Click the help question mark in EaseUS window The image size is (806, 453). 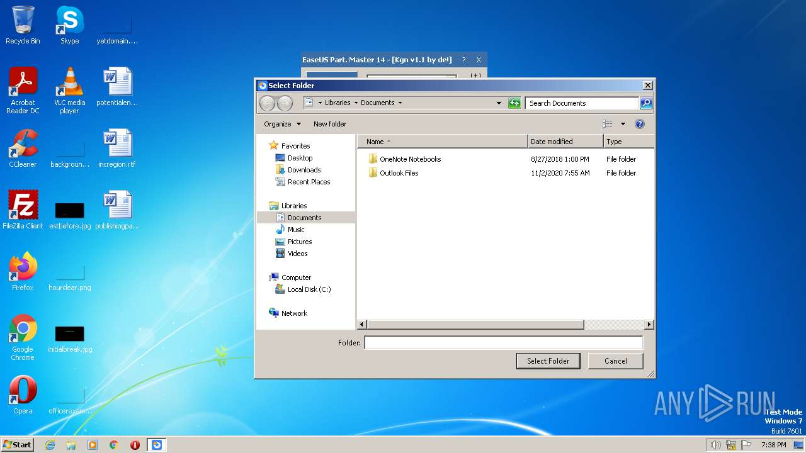tap(464, 60)
